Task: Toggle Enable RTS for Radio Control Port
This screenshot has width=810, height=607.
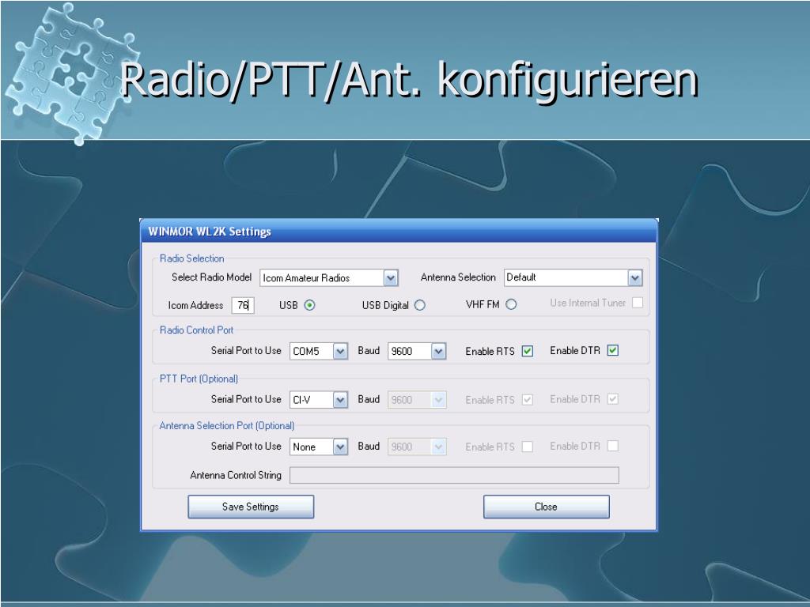Action: pos(528,351)
